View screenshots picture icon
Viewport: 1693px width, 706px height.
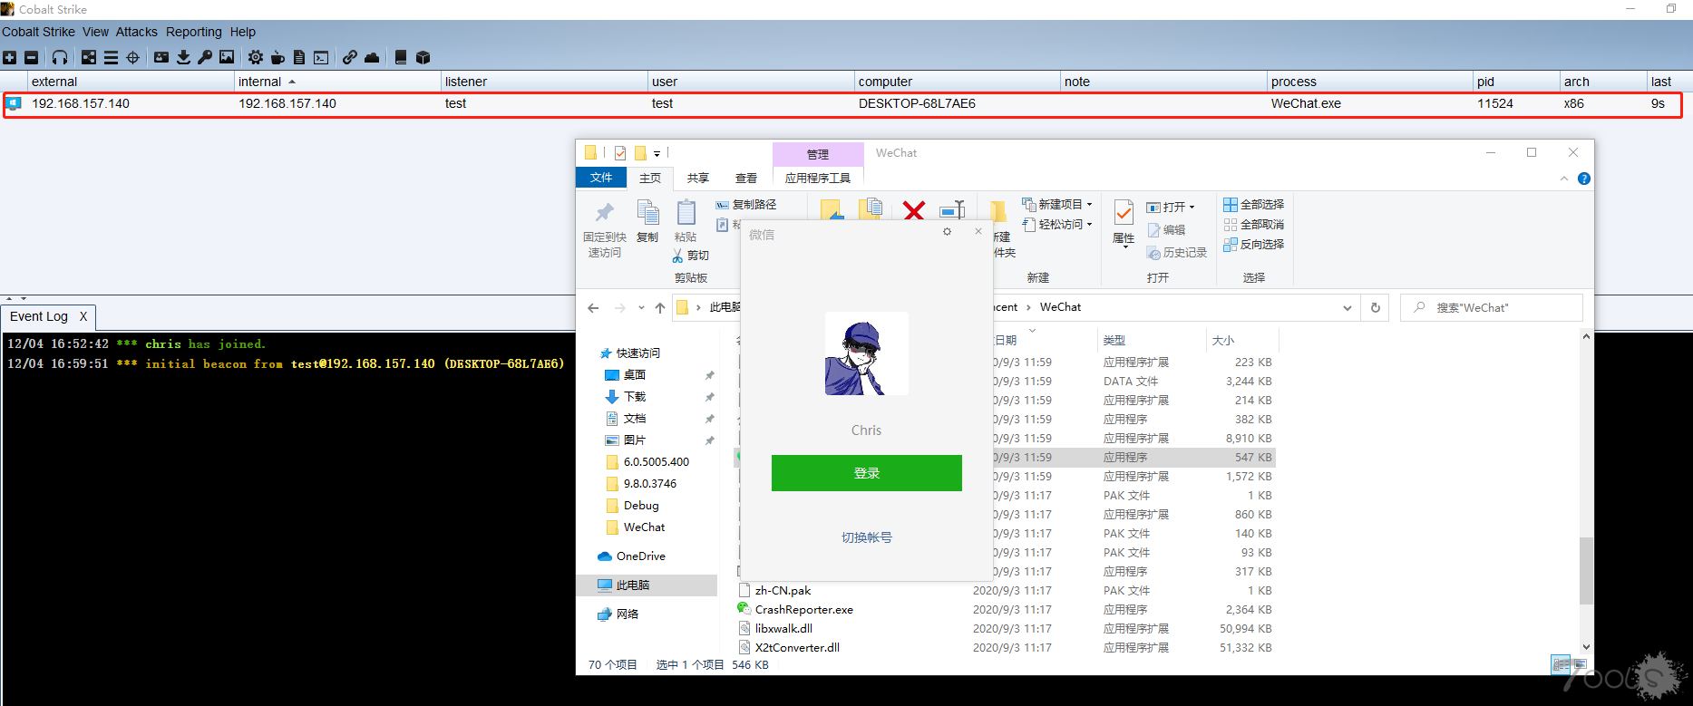(x=227, y=57)
